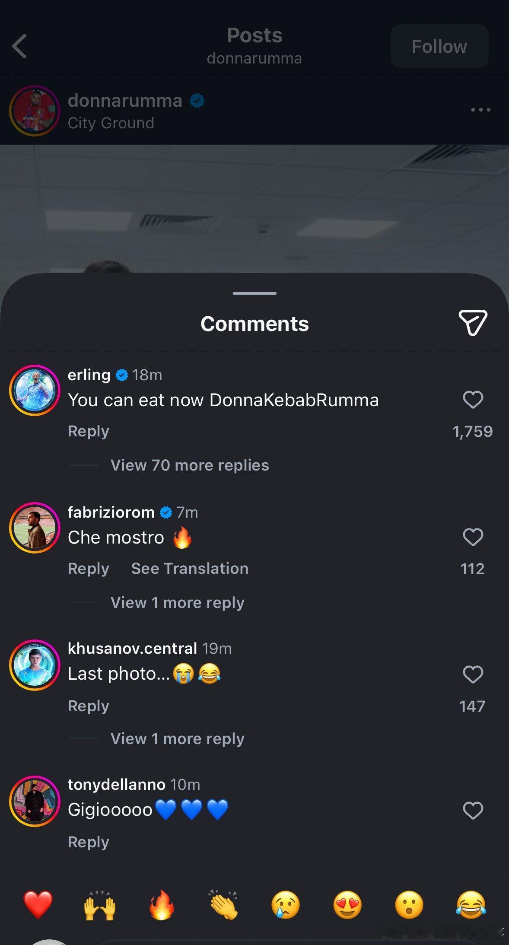Open donnarumma's profile picture
Viewport: 509px width, 945px height.
click(35, 111)
